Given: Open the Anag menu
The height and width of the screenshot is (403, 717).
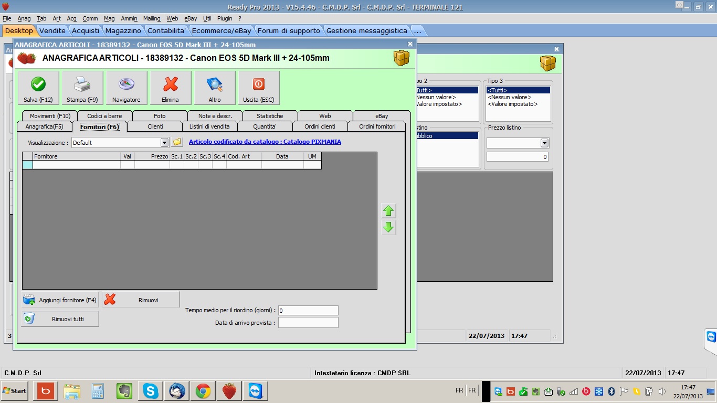Looking at the screenshot, I should (x=24, y=18).
